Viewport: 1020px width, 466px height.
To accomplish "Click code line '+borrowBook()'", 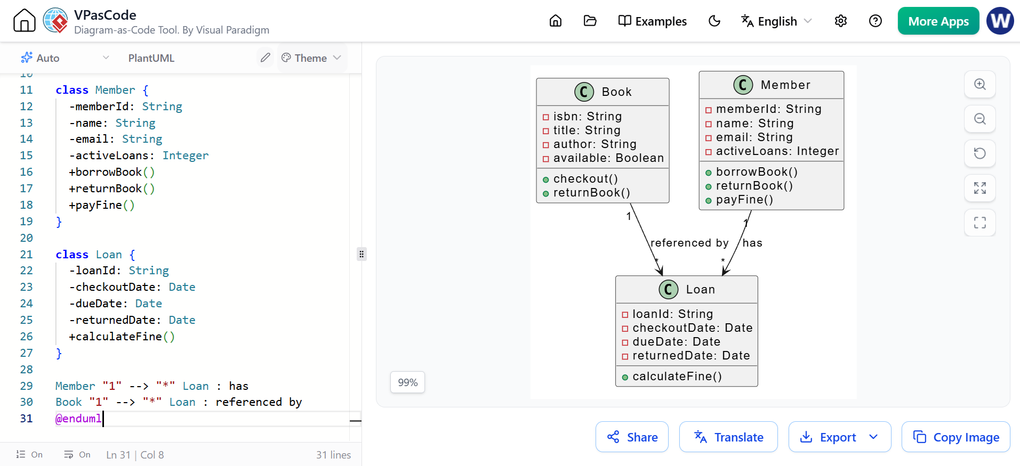I will (x=112, y=172).
